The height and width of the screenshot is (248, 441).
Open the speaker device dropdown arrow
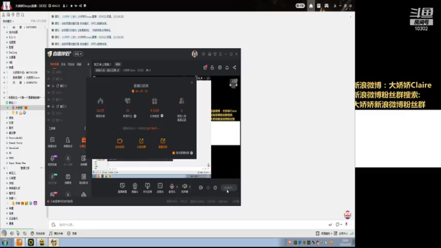tap(190, 187)
